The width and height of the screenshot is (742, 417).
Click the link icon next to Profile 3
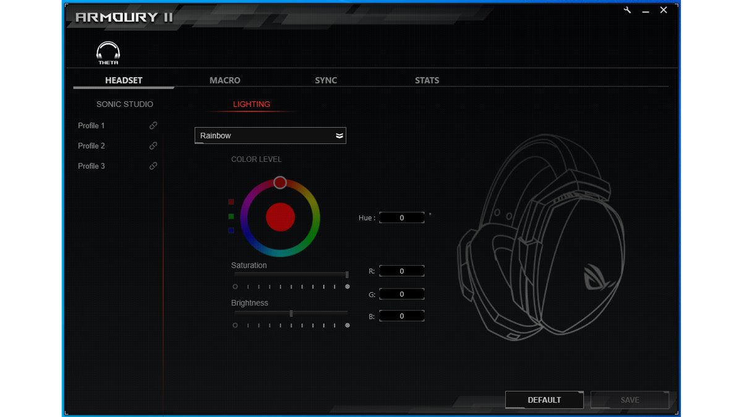pos(153,166)
